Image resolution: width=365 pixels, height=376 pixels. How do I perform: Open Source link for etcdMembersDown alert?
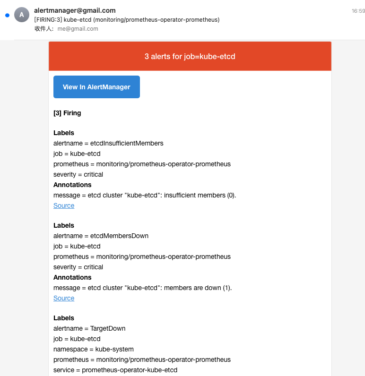click(64, 298)
